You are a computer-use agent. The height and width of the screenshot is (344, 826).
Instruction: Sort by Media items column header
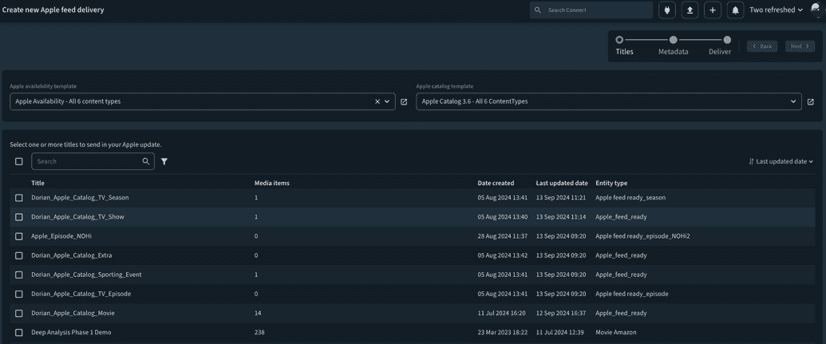click(x=272, y=184)
